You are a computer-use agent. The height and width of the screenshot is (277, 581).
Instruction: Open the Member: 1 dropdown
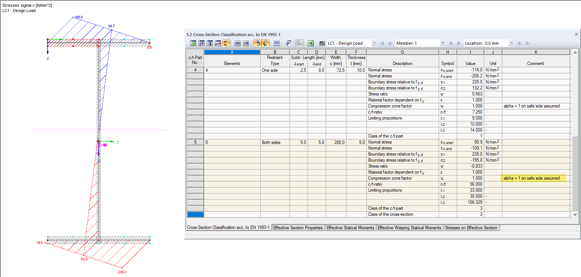[x=443, y=43]
